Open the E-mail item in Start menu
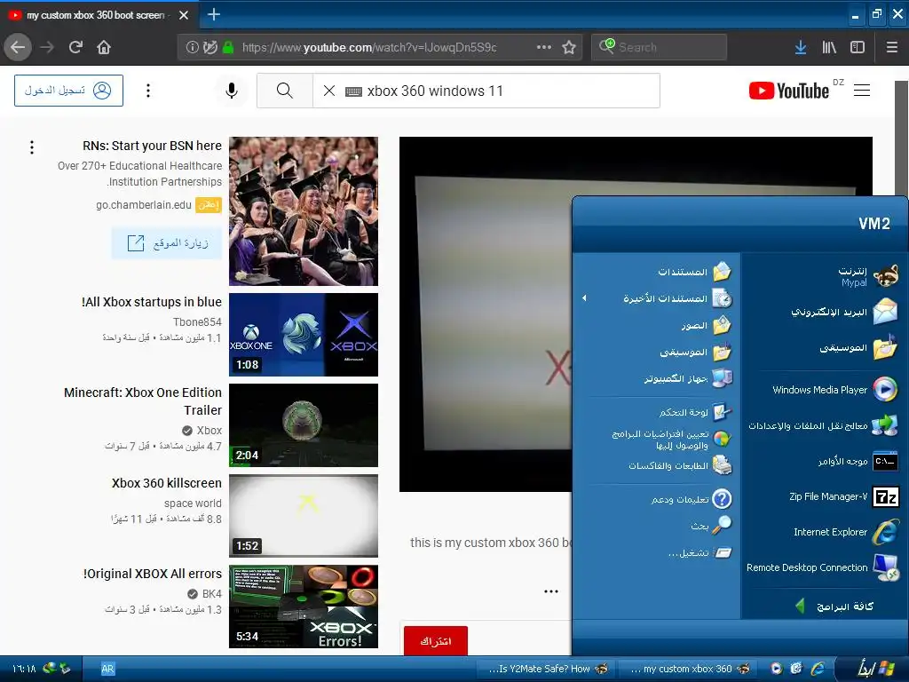909x682 pixels. coord(843,312)
